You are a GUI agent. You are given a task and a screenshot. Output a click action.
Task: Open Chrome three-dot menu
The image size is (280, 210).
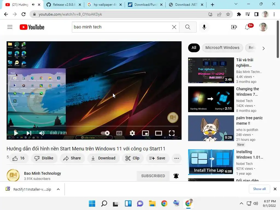coord(274,14)
